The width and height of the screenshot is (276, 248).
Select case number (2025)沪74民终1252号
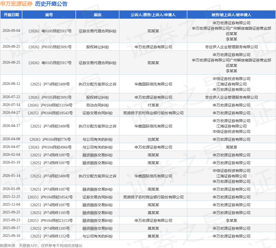(50, 236)
